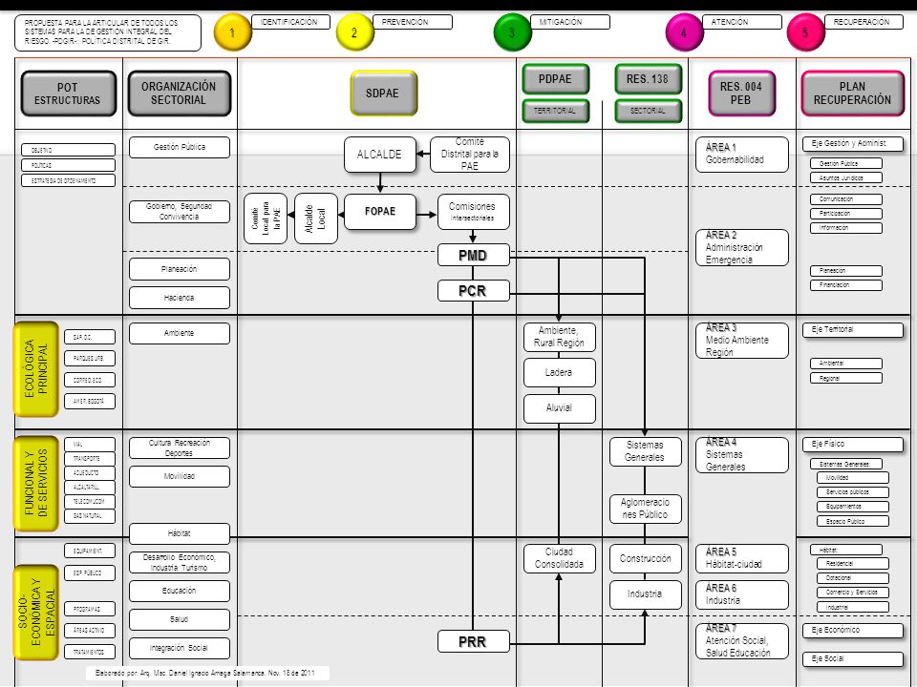Viewport: 917px width, 687px height.
Task: Click the RES. 004 PEB block
Action: pos(741,94)
